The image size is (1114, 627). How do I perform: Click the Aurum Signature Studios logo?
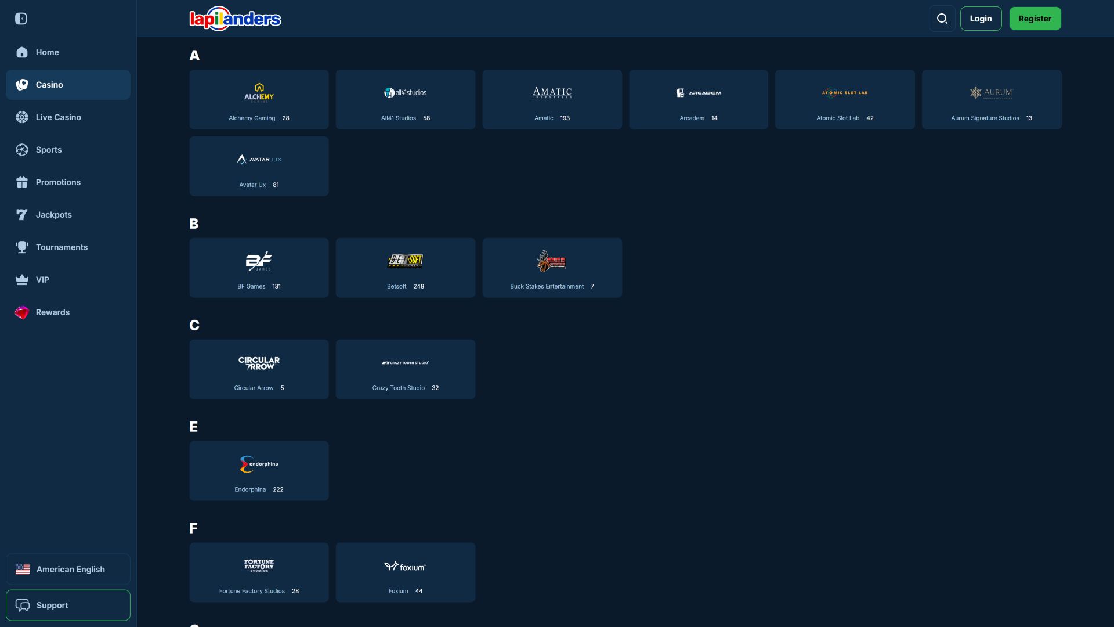coord(992,93)
